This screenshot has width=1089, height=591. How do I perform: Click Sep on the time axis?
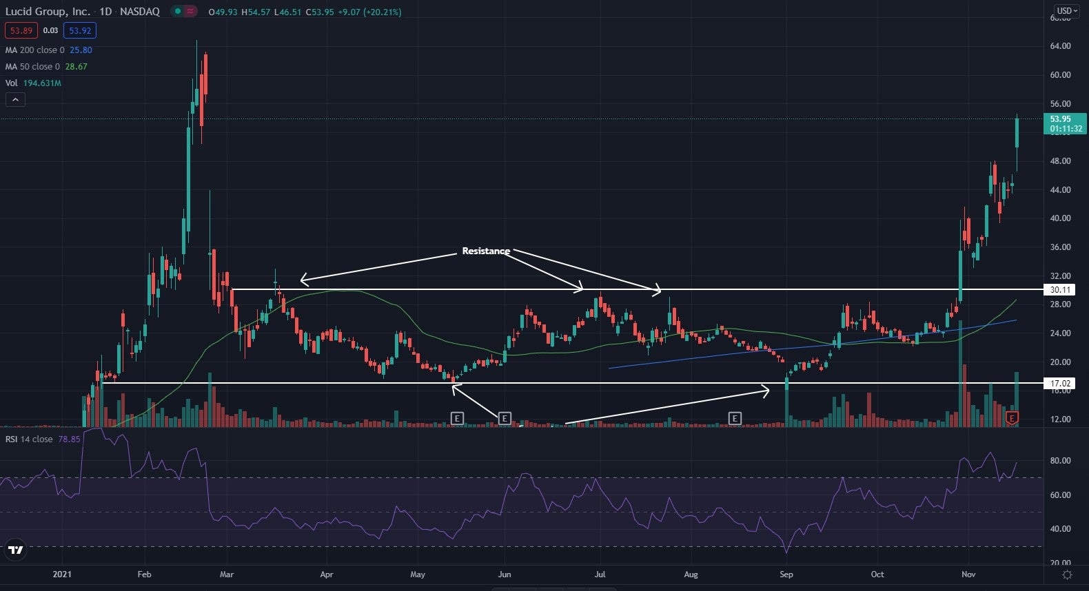pyautogui.click(x=786, y=574)
